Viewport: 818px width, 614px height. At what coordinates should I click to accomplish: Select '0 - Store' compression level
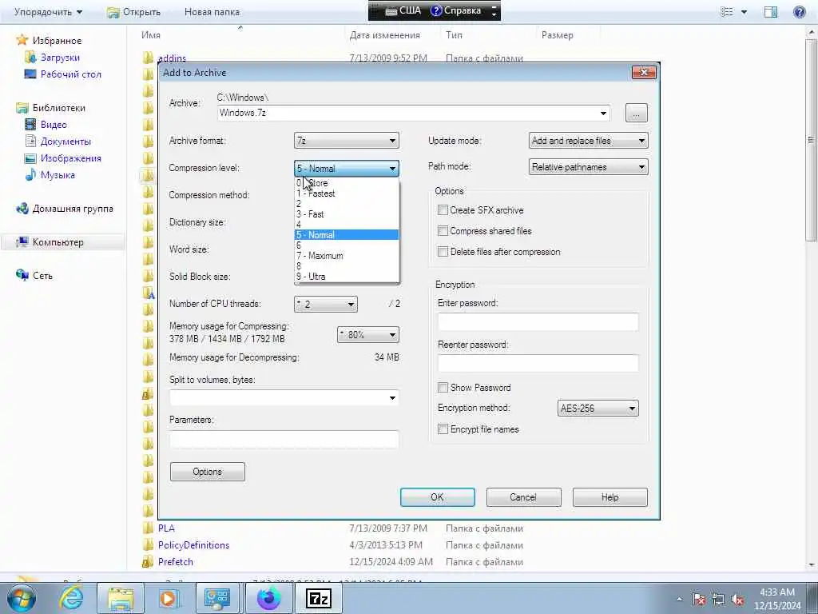point(347,183)
